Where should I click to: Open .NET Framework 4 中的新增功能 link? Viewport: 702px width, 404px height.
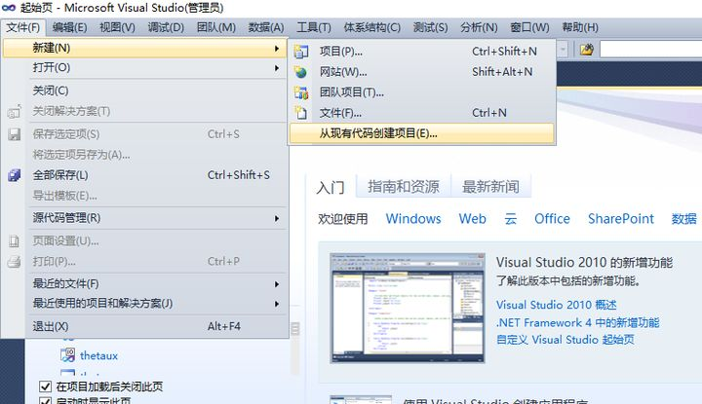578,322
